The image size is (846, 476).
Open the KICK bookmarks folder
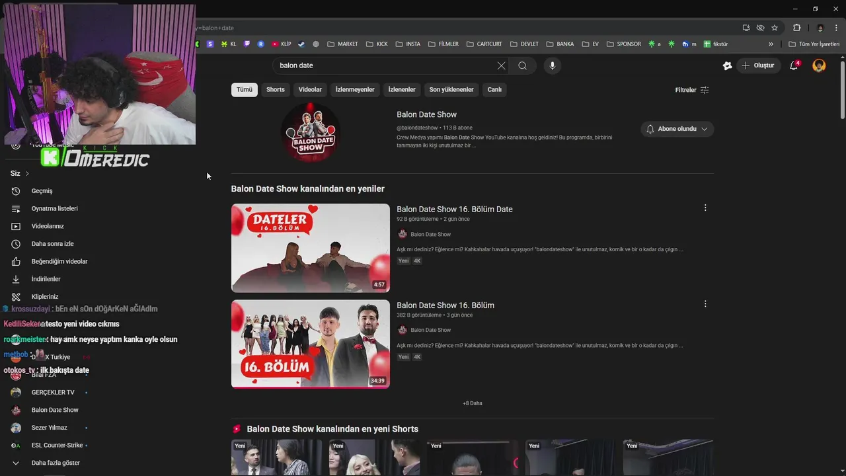(x=376, y=44)
